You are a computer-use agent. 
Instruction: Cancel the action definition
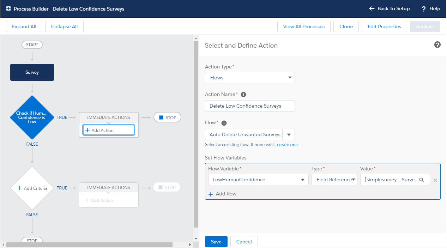(x=244, y=242)
